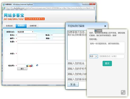130x99 pixels.
Task: Click the green 提交 button
Action: (107, 64)
